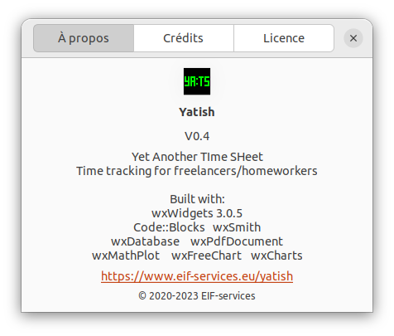The height and width of the screenshot is (336, 394).
Task: Click the V0.4 version label
Action: point(197,136)
